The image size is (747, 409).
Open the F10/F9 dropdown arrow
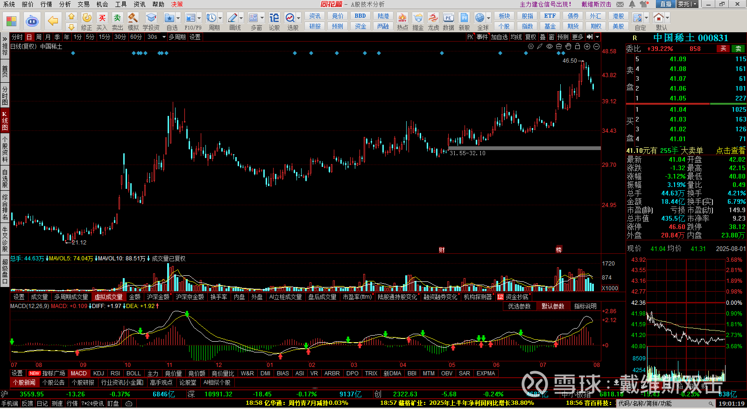click(x=199, y=18)
